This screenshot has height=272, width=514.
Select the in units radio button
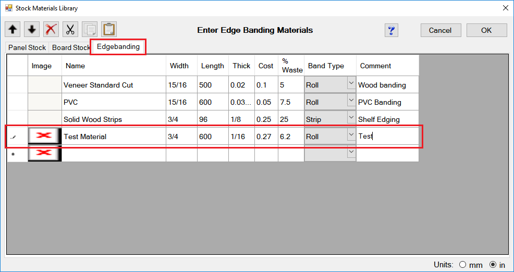[492, 265]
